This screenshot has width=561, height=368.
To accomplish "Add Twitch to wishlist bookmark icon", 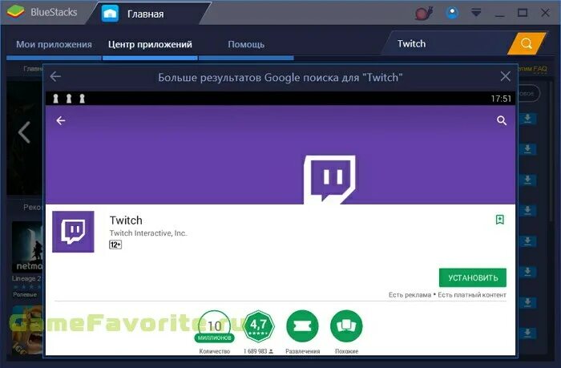I will click(500, 220).
